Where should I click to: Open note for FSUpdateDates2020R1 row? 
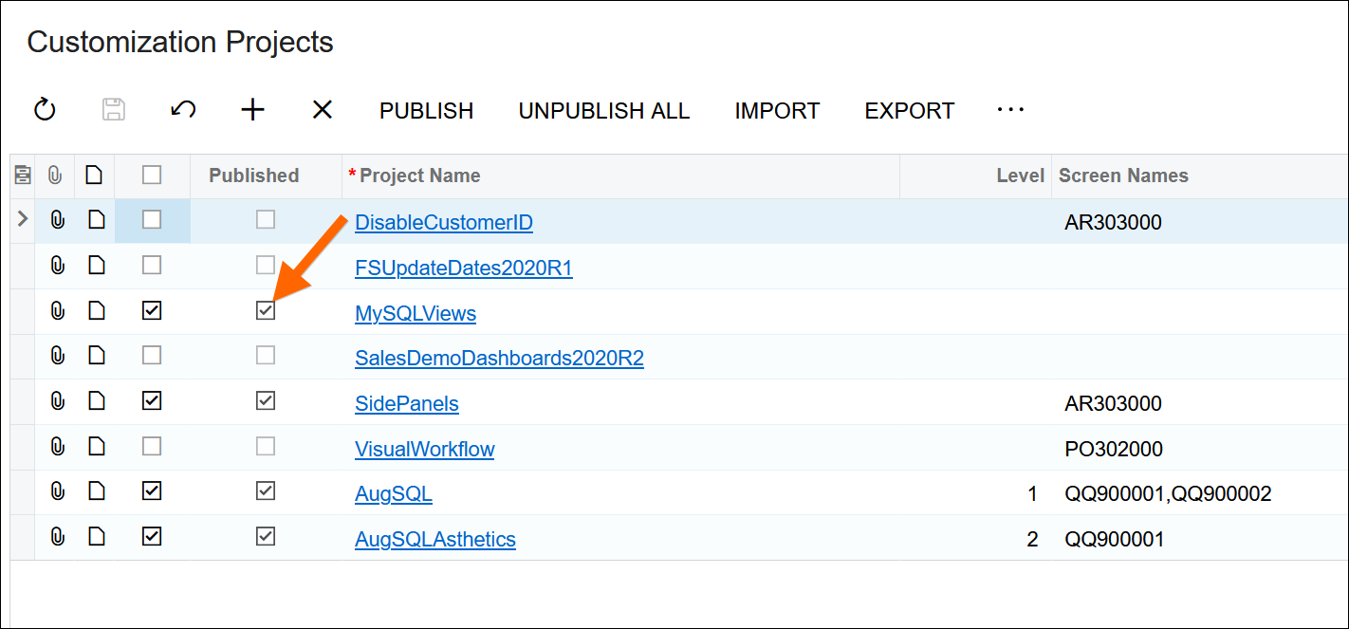pos(96,266)
